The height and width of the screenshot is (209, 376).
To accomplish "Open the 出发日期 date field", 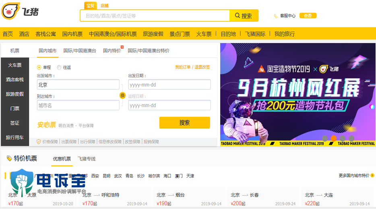I will pyautogui.click(x=169, y=85).
